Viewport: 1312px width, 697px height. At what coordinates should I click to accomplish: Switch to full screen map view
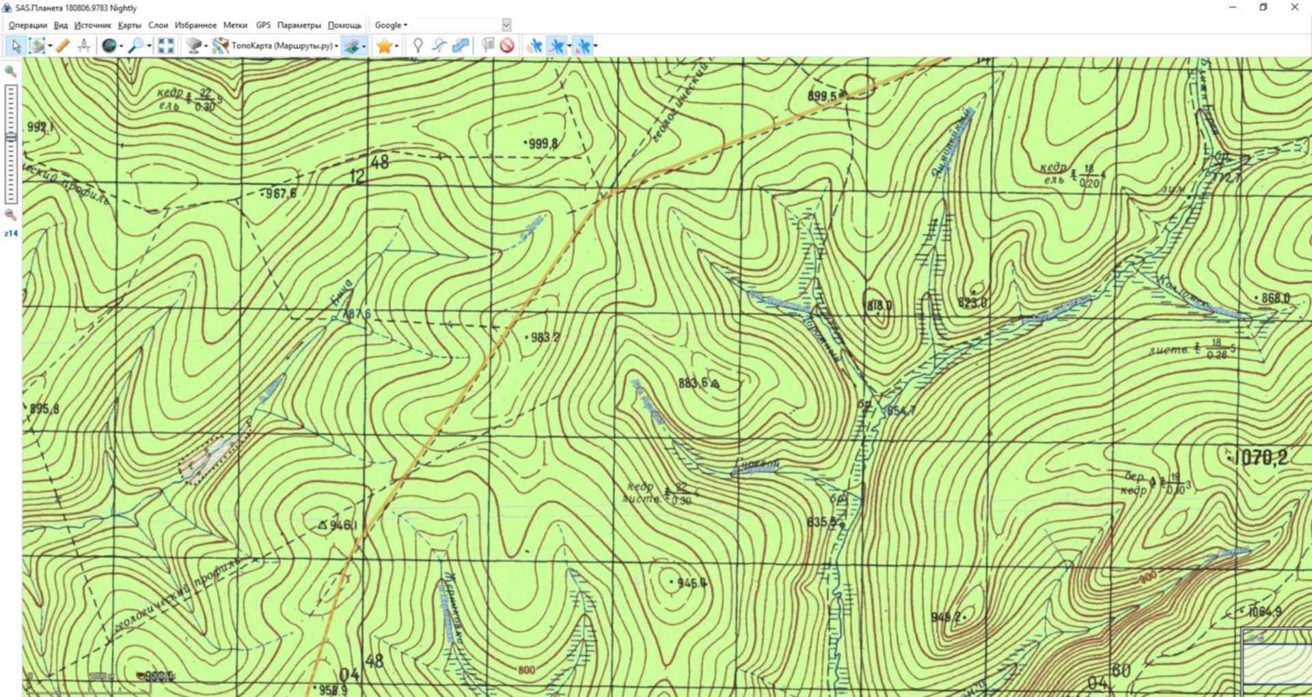(165, 46)
